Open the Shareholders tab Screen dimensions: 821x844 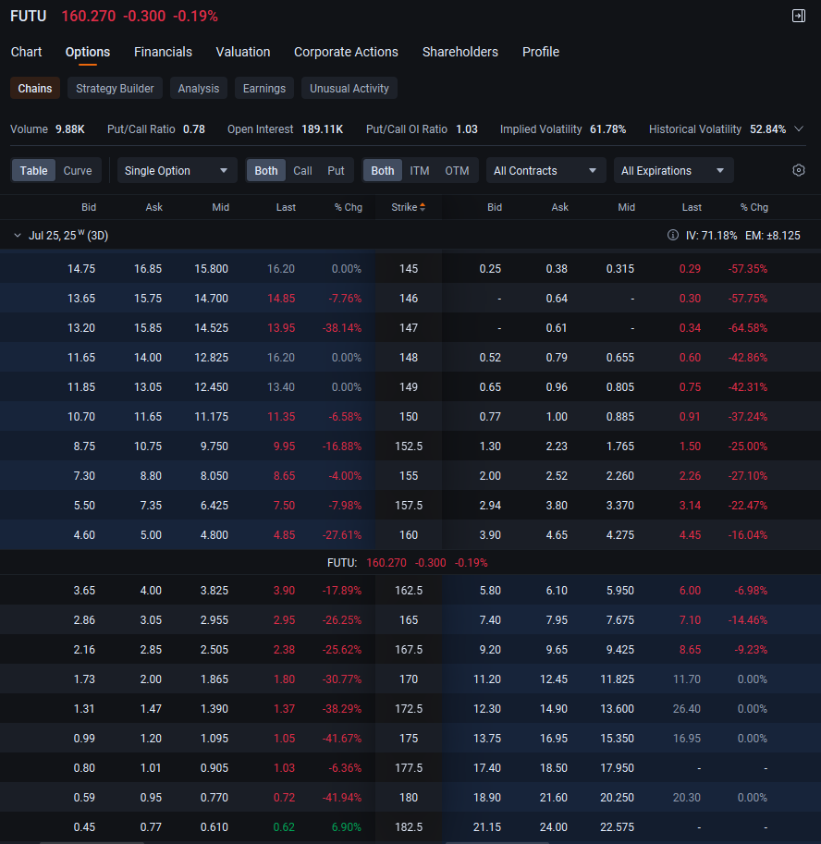(460, 52)
